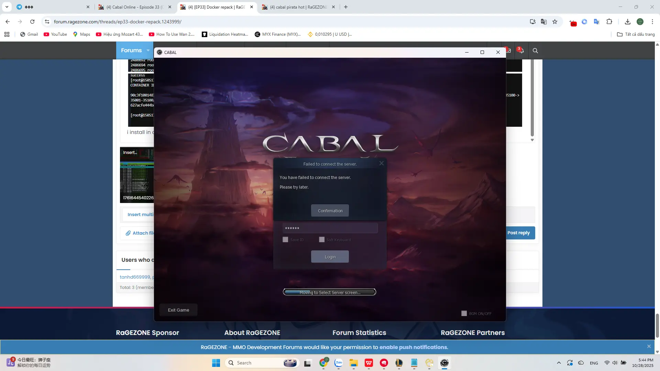Viewport: 660px width, 371px height.
Task: Toggle the Soft Keyboard checkbox
Action: [322, 240]
